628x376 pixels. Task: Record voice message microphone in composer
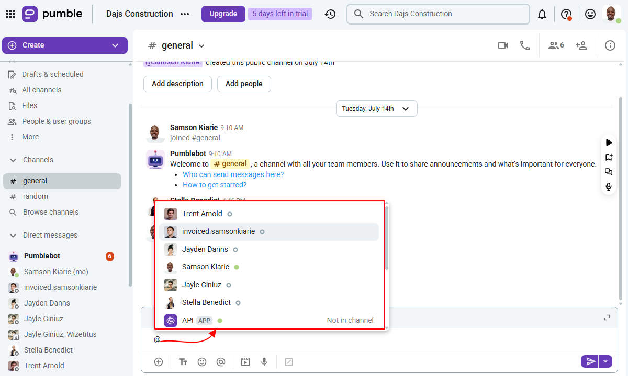265,362
